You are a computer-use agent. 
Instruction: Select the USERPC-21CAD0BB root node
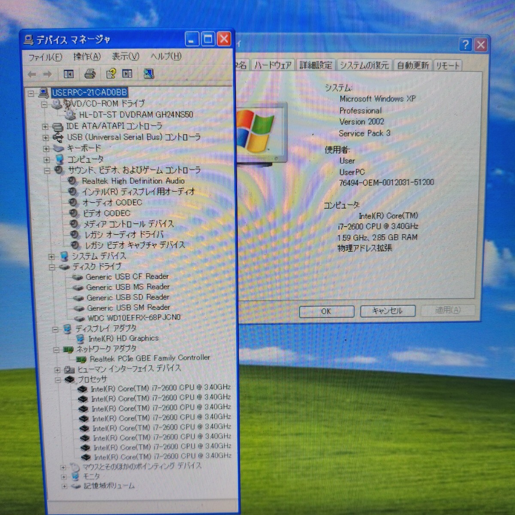(x=89, y=92)
